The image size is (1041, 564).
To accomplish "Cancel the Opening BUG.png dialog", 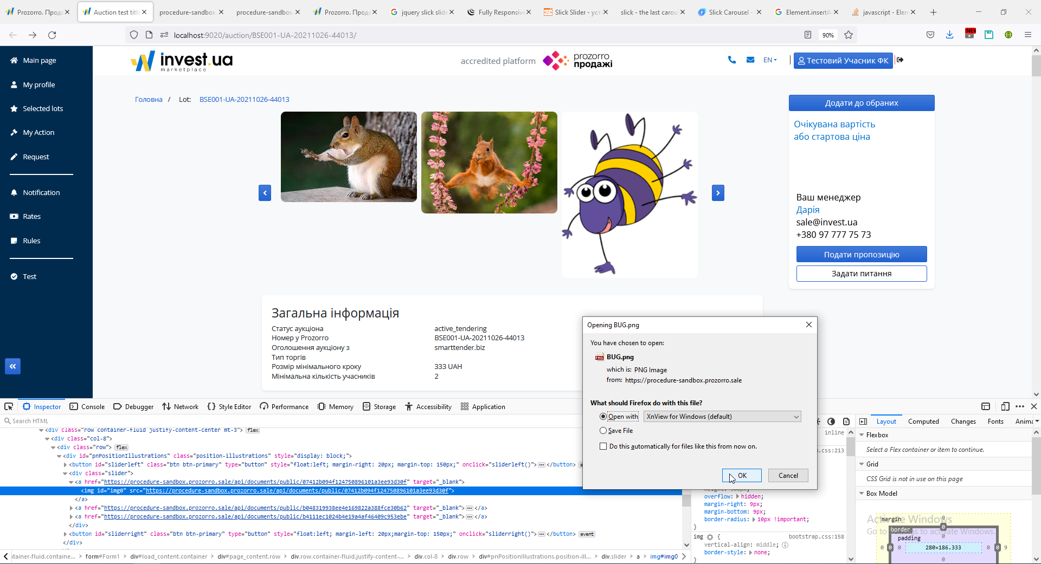I will coord(788,476).
